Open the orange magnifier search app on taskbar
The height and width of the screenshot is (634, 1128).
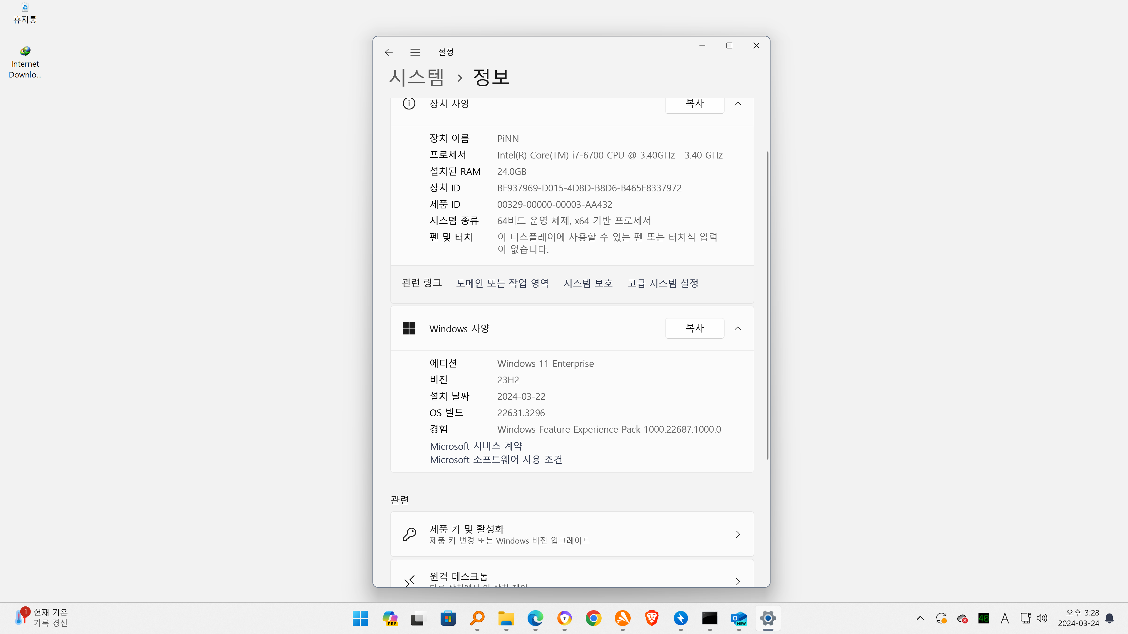click(477, 618)
